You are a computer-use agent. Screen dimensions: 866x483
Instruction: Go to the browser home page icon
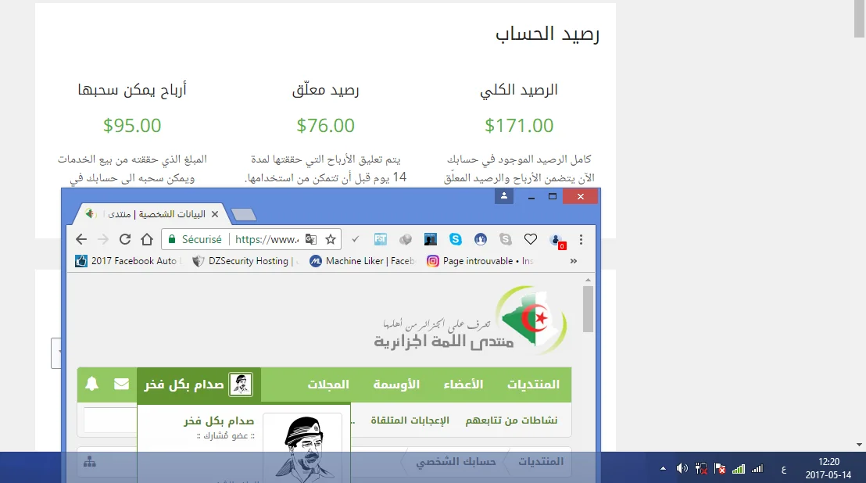(147, 239)
